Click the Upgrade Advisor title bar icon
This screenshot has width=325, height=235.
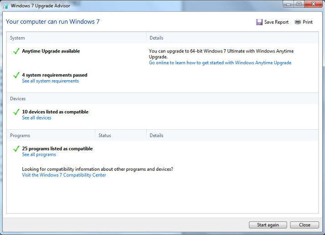pos(5,6)
